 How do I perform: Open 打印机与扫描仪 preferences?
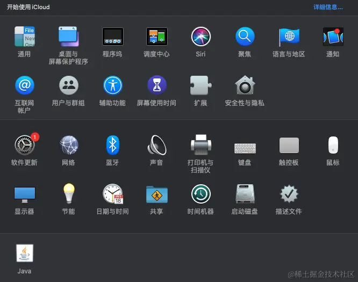[x=201, y=144]
